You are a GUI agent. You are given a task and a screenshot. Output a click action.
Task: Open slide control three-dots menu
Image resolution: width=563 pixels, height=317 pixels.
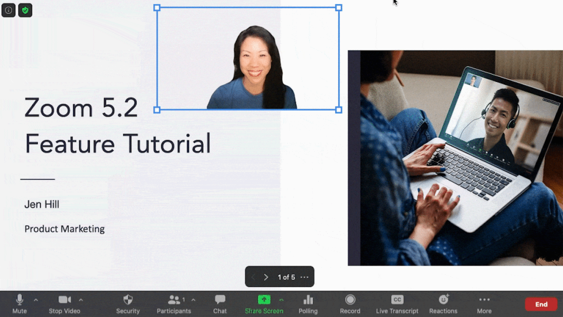(x=305, y=277)
